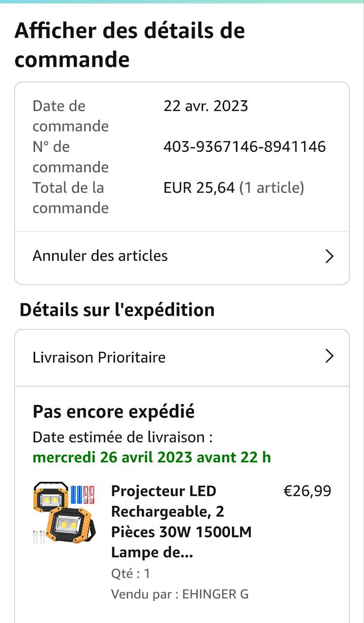364x623 pixels.
Task: Tap the order total EUR 25,64
Action: (x=199, y=188)
